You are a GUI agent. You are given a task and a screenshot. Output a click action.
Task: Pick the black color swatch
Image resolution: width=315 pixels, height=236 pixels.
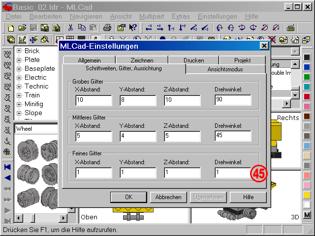pos(307,57)
